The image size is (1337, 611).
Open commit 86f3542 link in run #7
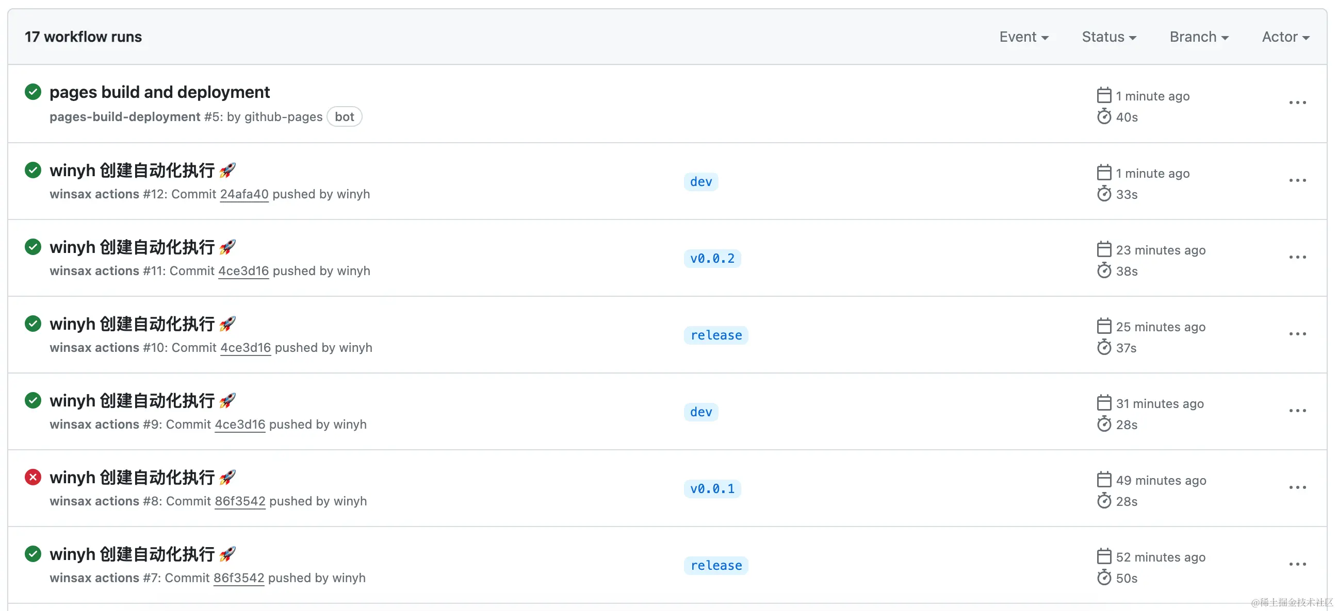239,578
